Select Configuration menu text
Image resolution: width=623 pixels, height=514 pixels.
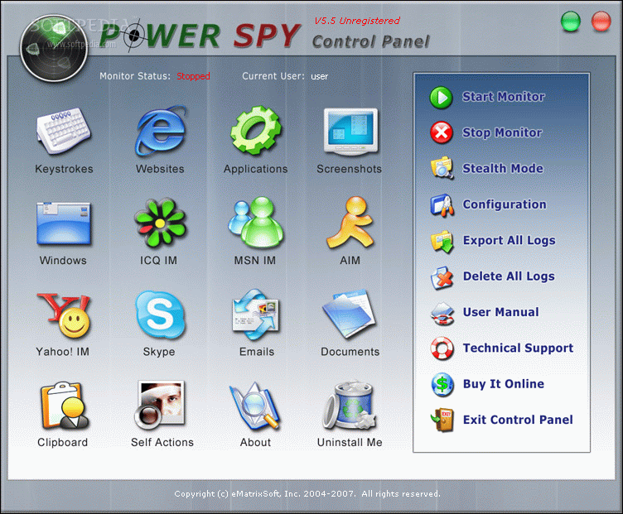pos(505,204)
